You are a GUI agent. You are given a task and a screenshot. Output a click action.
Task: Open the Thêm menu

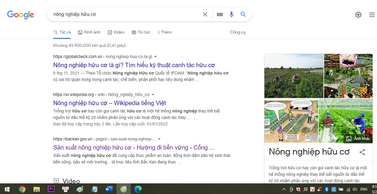[x=165, y=32]
